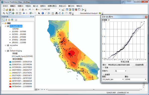This screenshot has height=95, width=149.
Task: Open the 地理处理(G) menu
Action: [x=52, y=6]
